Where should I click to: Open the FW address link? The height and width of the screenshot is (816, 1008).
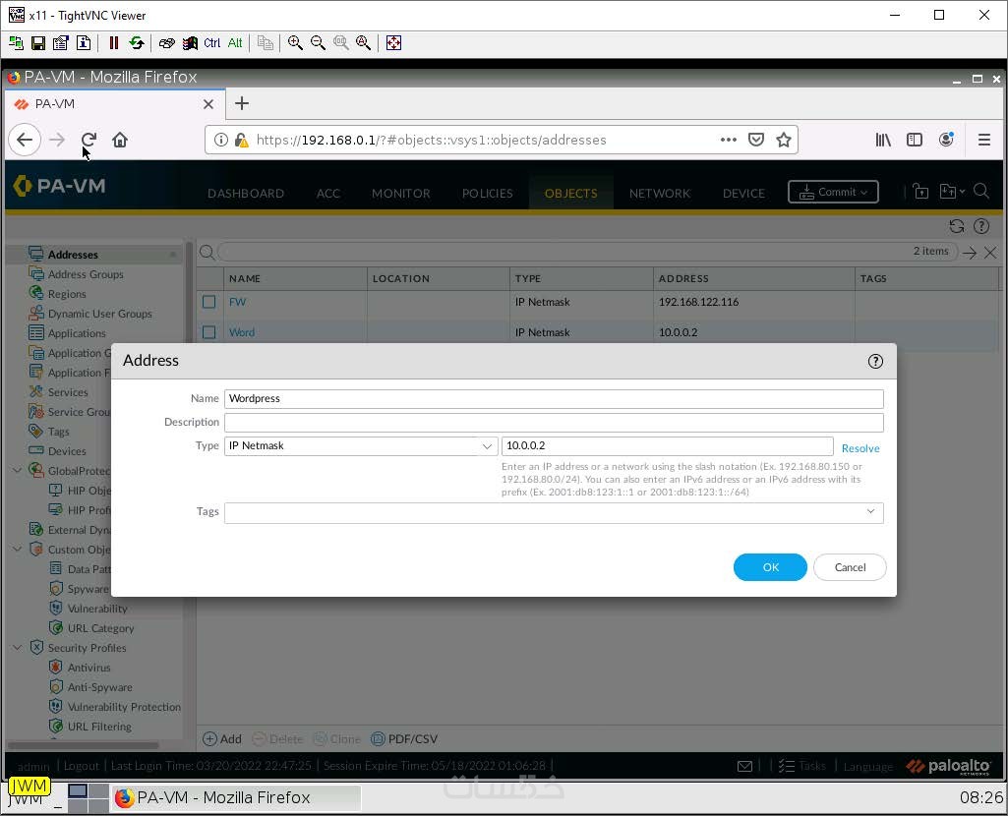(x=237, y=302)
